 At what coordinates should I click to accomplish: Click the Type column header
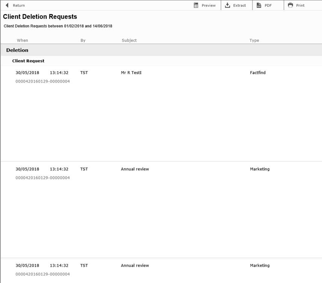pyautogui.click(x=254, y=41)
